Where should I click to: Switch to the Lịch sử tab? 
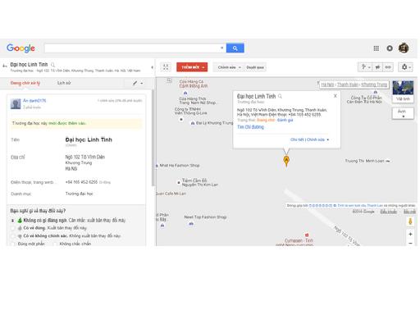[x=64, y=83]
